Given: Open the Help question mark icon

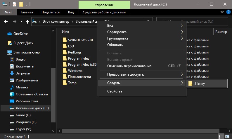Looking at the screenshot, I should [228, 12].
